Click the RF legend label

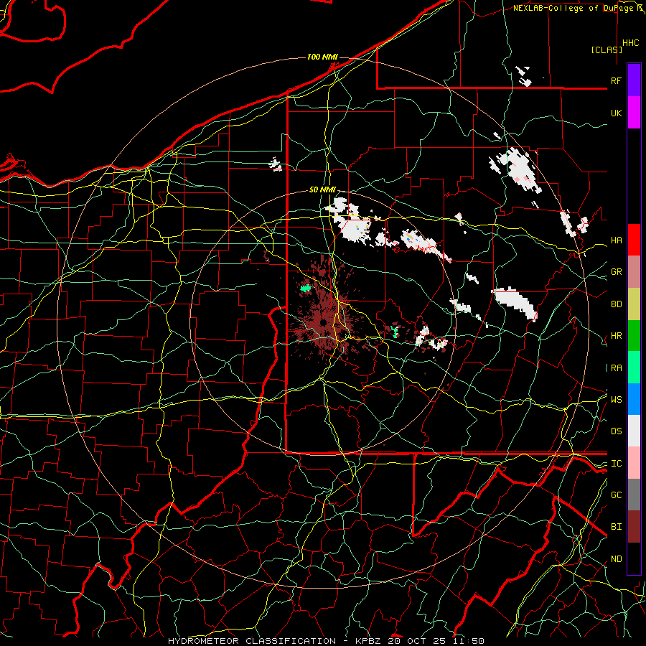[x=616, y=81]
